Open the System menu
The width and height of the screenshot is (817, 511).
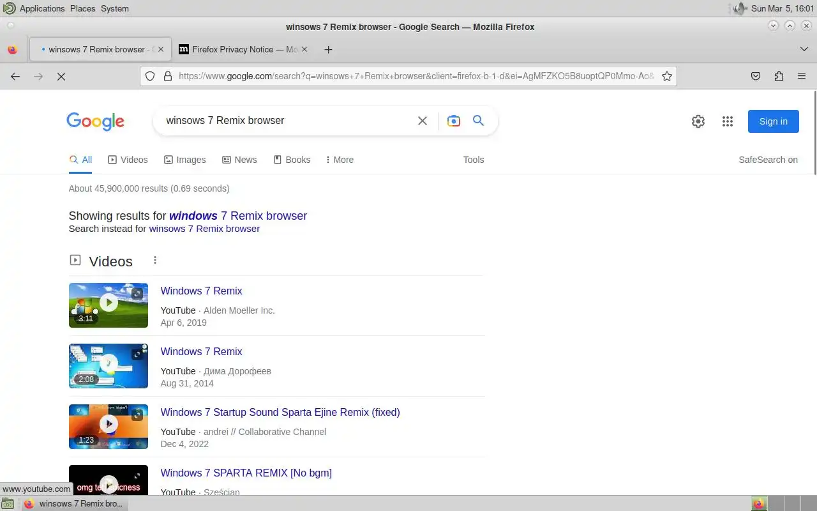115,8
